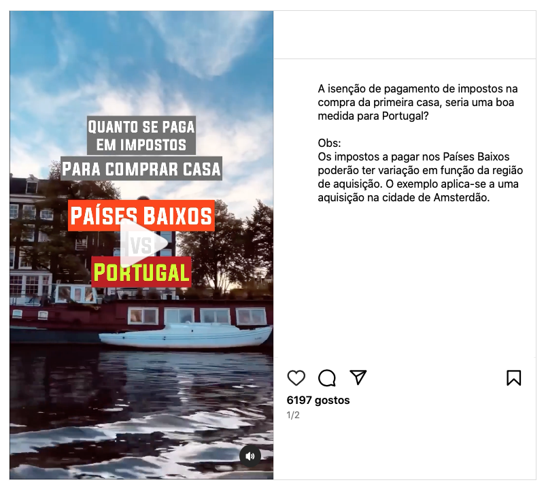The width and height of the screenshot is (546, 491).
Task: Click the orange Países Baixos label on the video
Action: pyautogui.click(x=141, y=216)
